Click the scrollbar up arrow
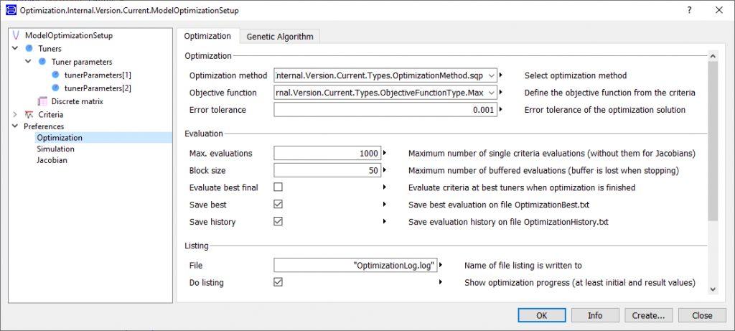 point(713,56)
